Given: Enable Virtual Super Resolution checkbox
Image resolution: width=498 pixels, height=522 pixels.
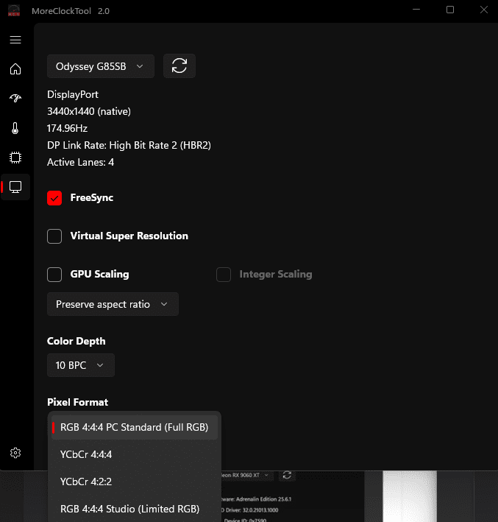Looking at the screenshot, I should click(x=54, y=236).
